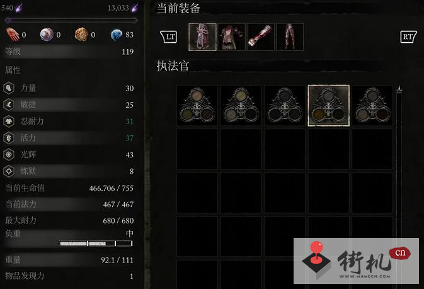
Task: Select the third dark tincture set item
Action: tap(285, 106)
